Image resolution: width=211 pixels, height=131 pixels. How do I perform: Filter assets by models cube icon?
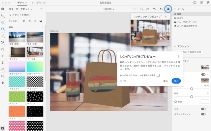(24, 21)
